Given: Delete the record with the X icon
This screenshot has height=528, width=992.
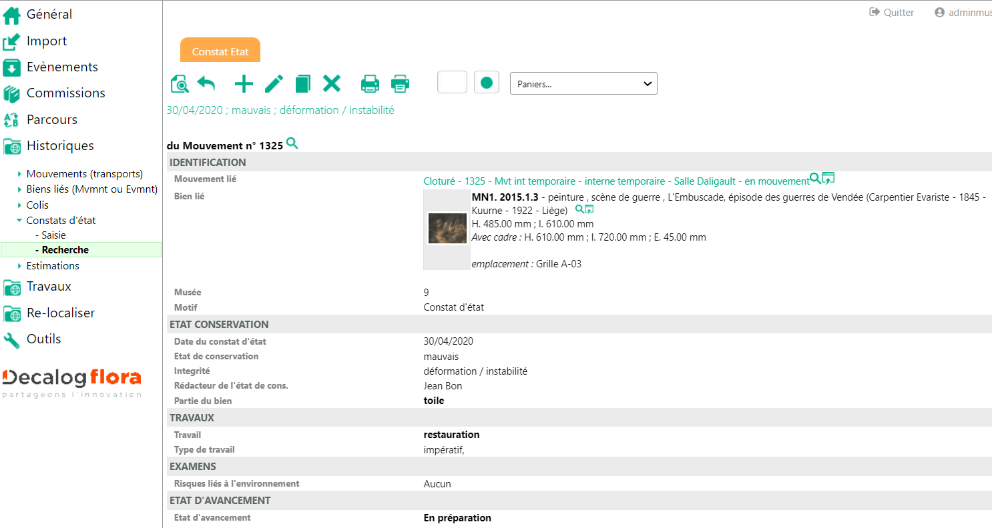Looking at the screenshot, I should tap(332, 84).
